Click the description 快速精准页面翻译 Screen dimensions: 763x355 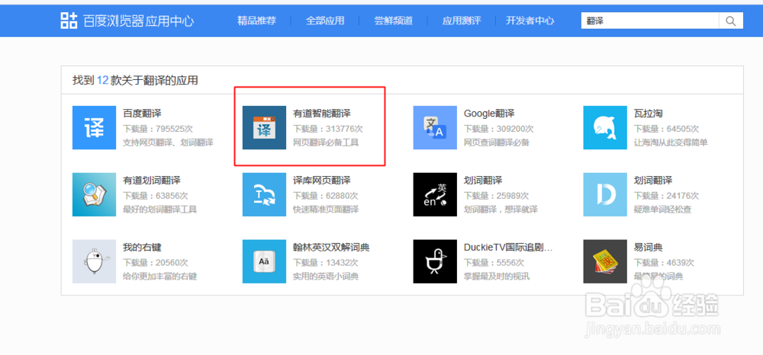click(x=326, y=209)
